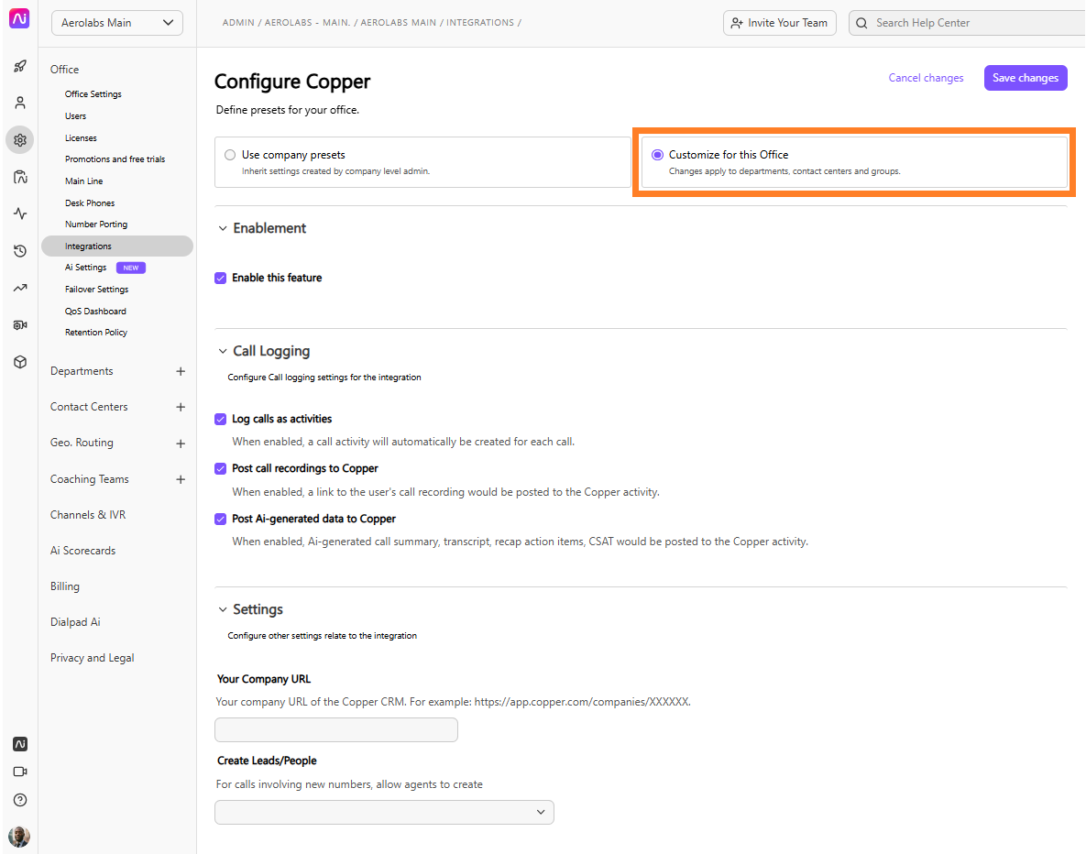The image size is (1086, 854).
Task: Open the help question mark icon
Action: click(20, 800)
